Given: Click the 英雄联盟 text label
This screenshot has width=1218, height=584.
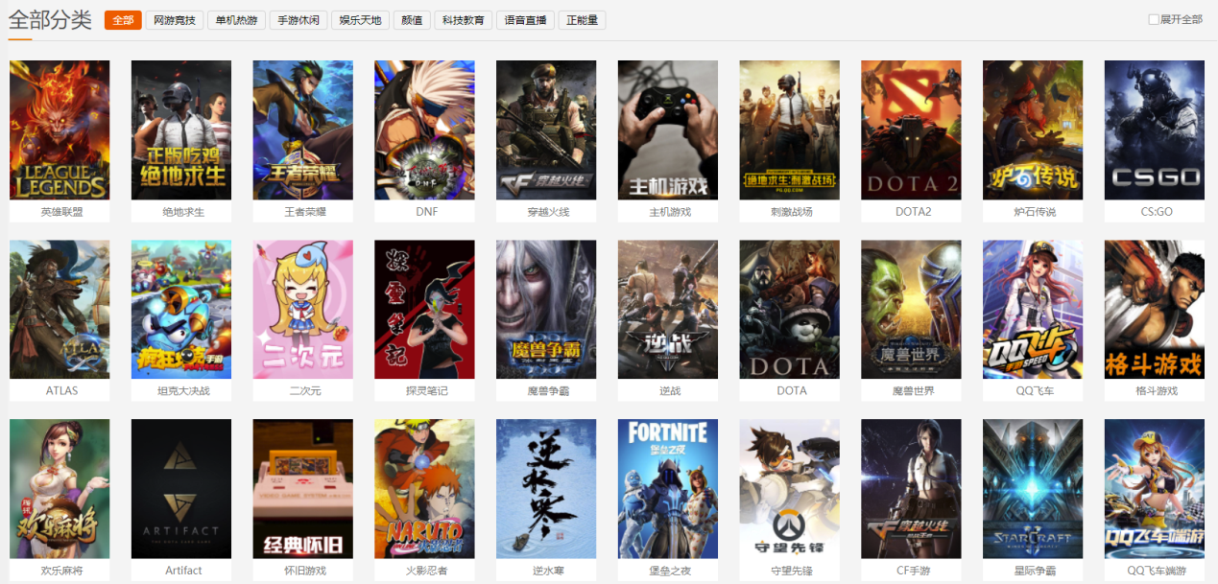Looking at the screenshot, I should point(61,212).
